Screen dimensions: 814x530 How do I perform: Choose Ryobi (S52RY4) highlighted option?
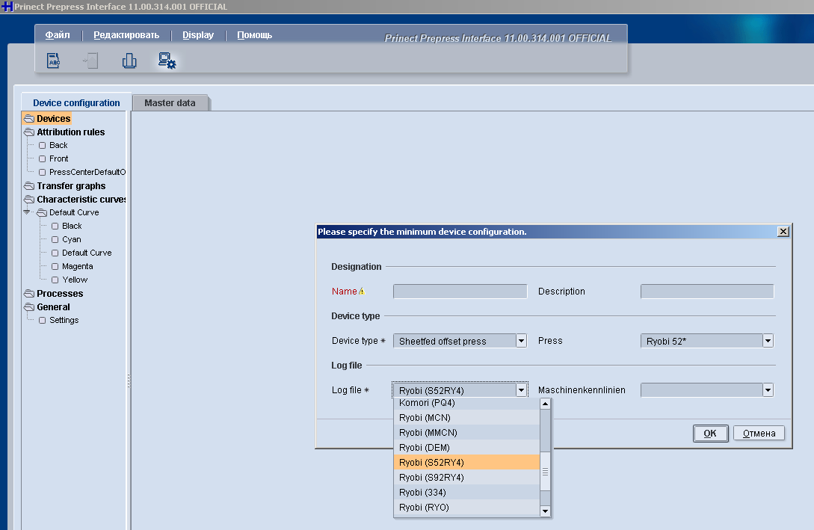466,463
